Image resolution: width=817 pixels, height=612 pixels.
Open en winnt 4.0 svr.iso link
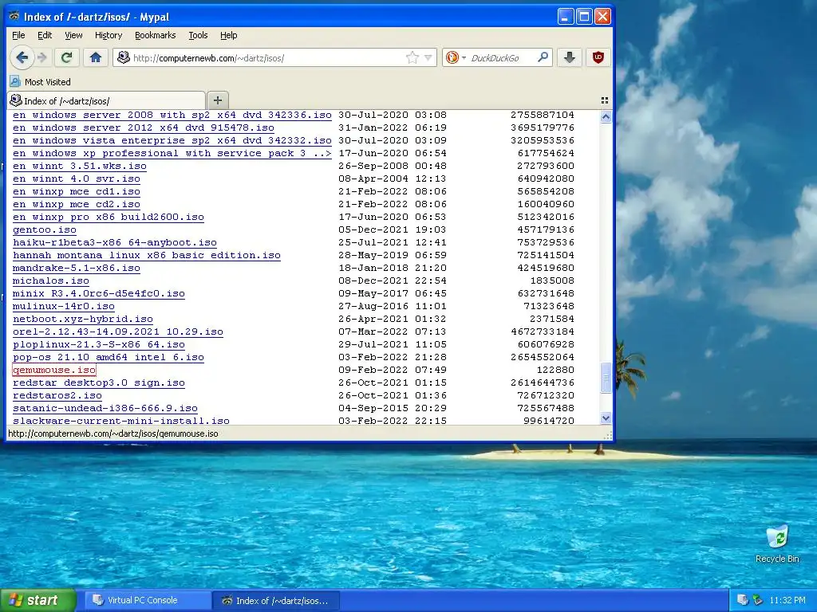77,178
